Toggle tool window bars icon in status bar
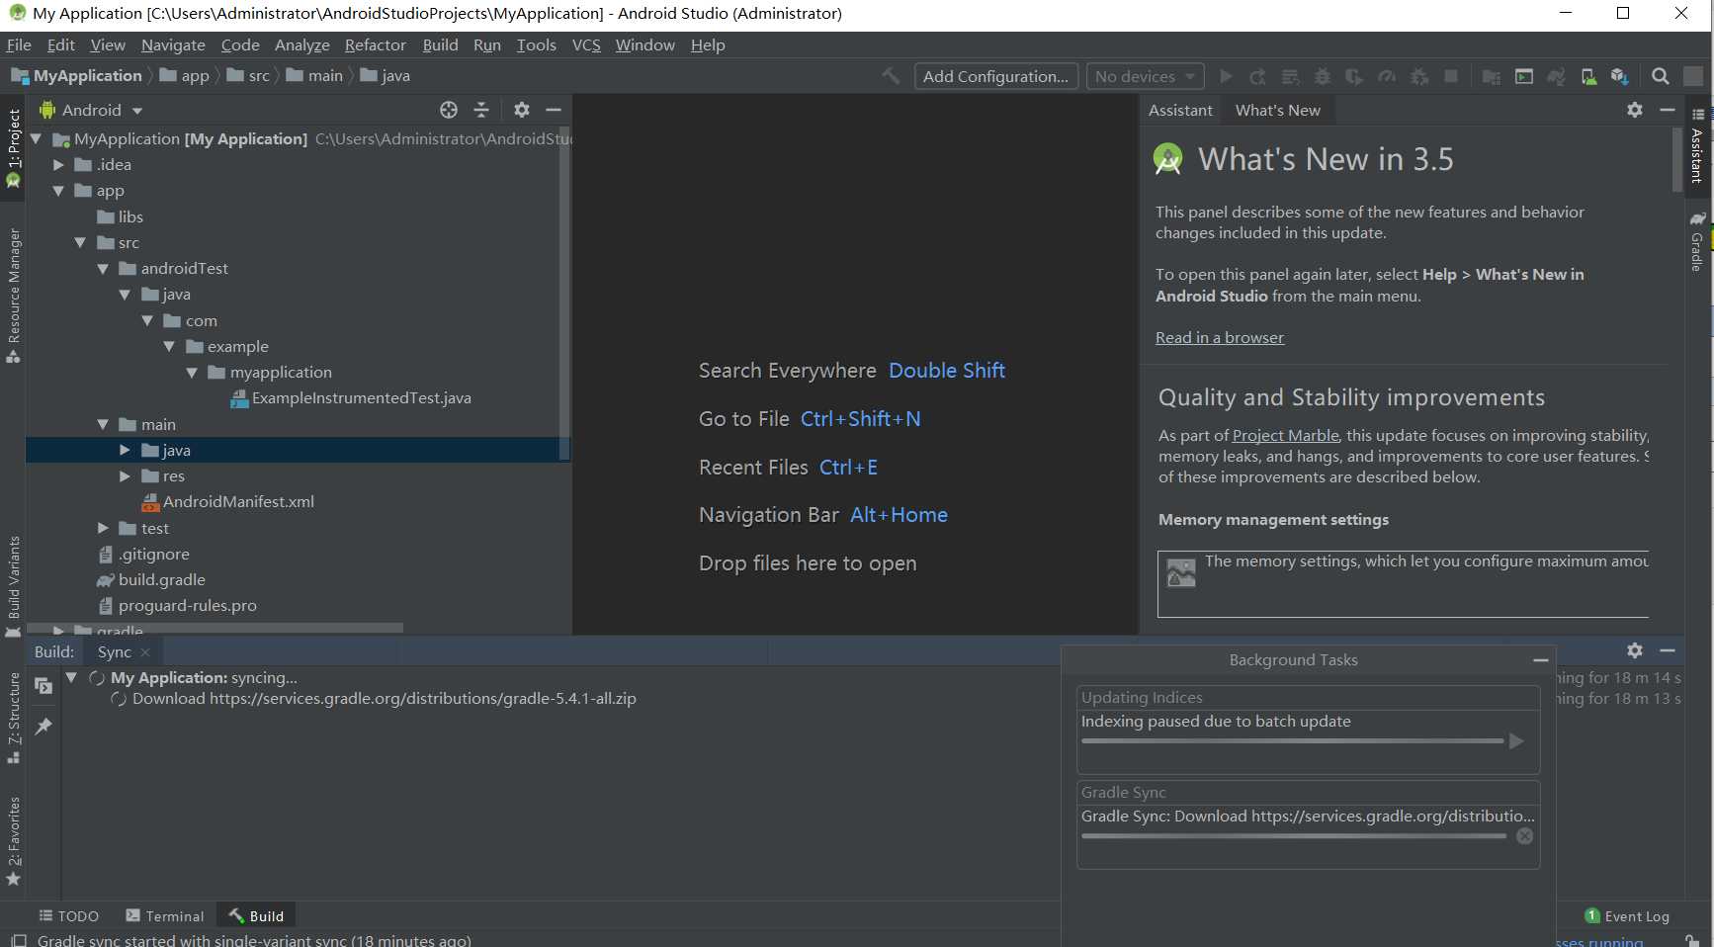This screenshot has width=1714, height=947. coord(18,940)
